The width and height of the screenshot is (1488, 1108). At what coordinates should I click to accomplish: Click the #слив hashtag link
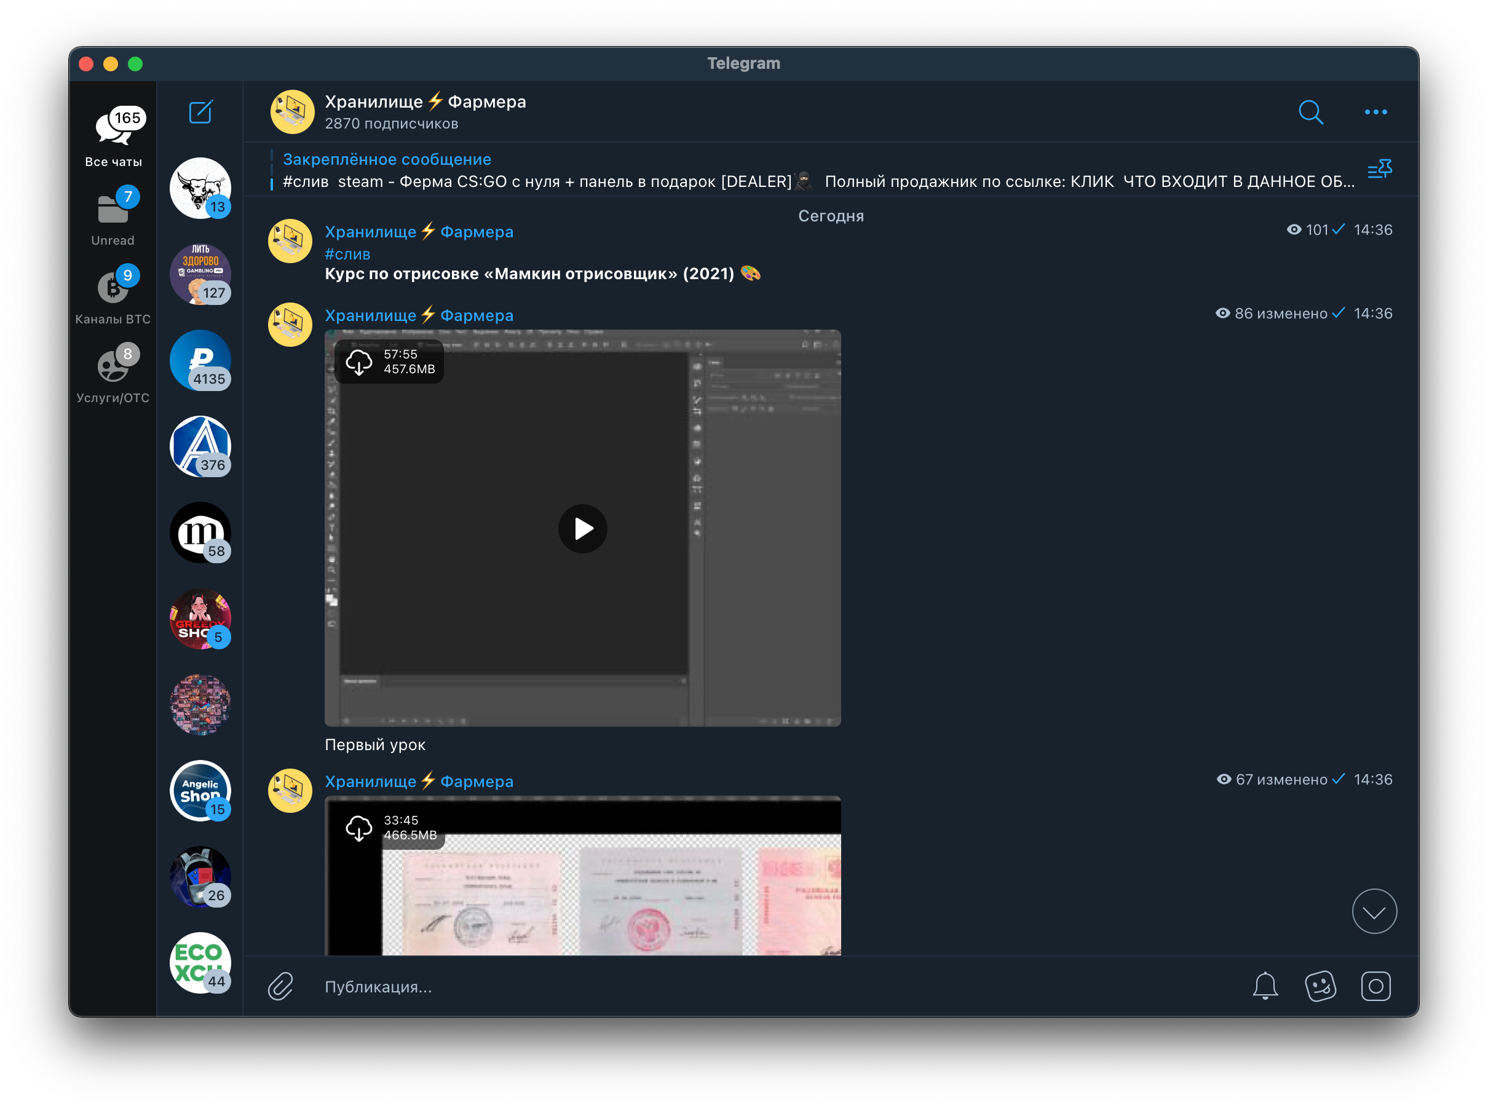(x=347, y=254)
